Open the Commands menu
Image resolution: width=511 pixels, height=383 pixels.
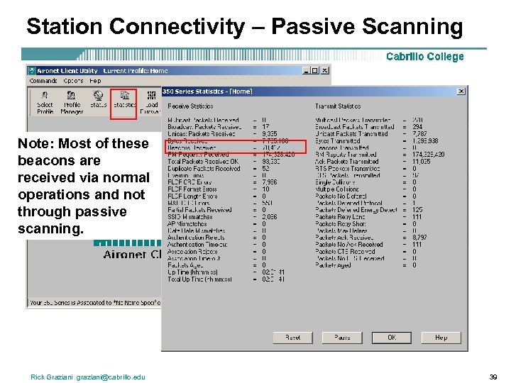(43, 80)
